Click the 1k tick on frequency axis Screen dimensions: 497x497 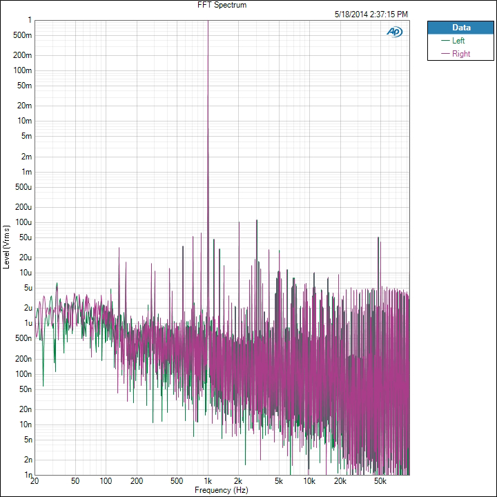point(208,480)
